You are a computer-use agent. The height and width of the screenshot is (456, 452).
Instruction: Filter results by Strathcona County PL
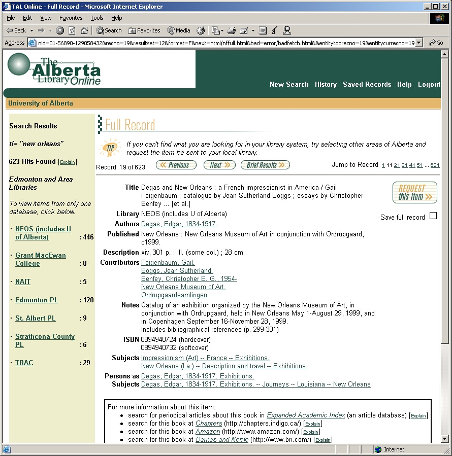[45, 340]
